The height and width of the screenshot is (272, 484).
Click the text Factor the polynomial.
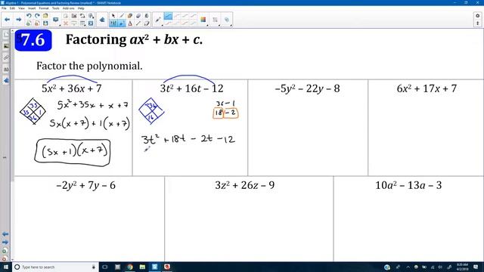pyautogui.click(x=89, y=66)
